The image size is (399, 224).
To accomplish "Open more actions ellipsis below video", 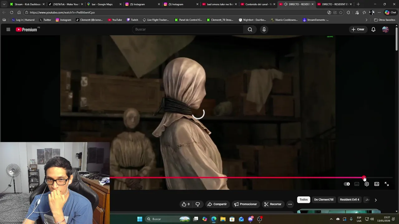I will point(290,204).
